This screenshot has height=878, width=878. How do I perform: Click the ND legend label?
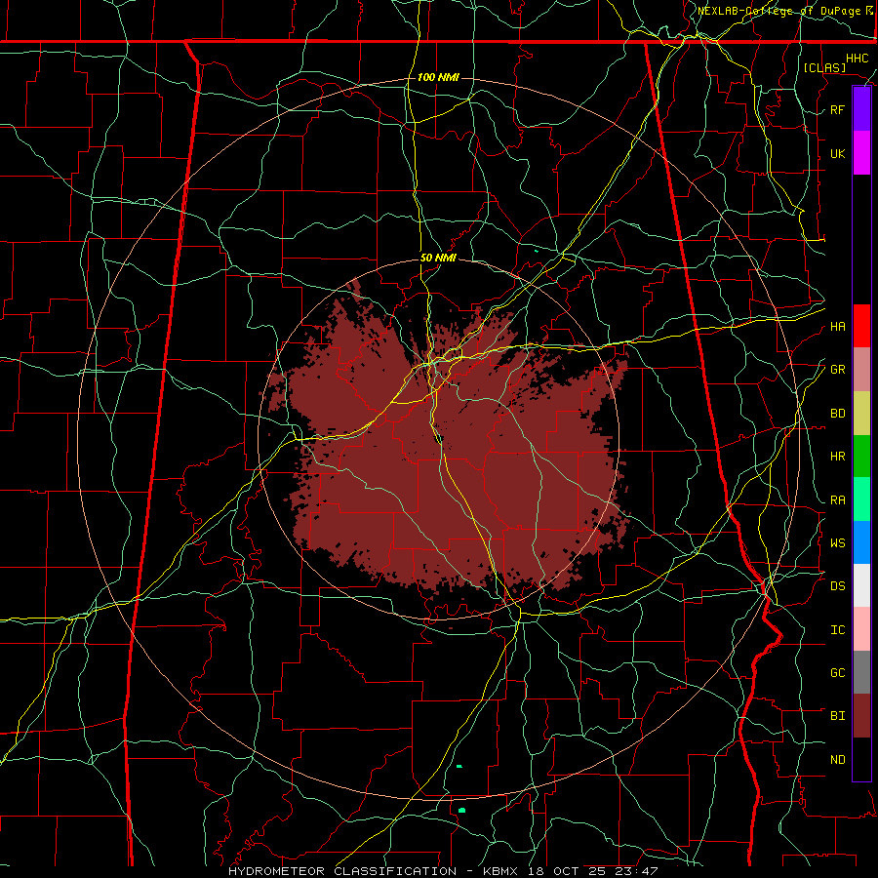click(x=837, y=759)
